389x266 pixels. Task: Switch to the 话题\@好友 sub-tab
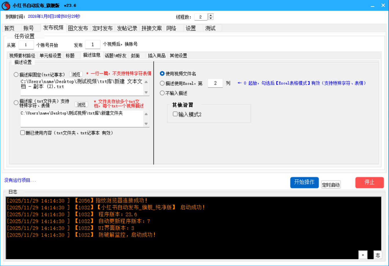coord(115,56)
